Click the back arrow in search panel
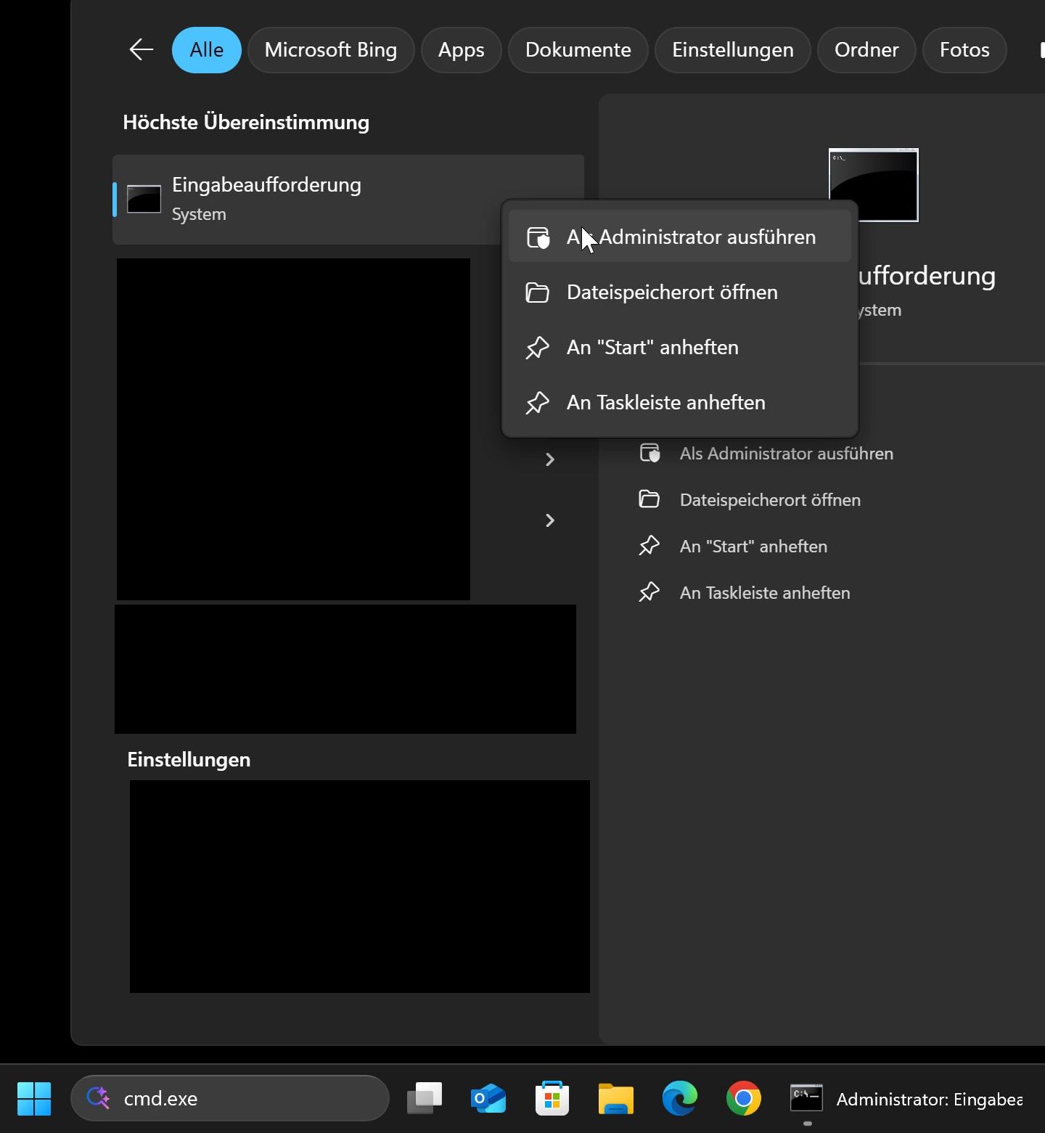Viewport: 1045px width, 1133px height. (x=141, y=49)
